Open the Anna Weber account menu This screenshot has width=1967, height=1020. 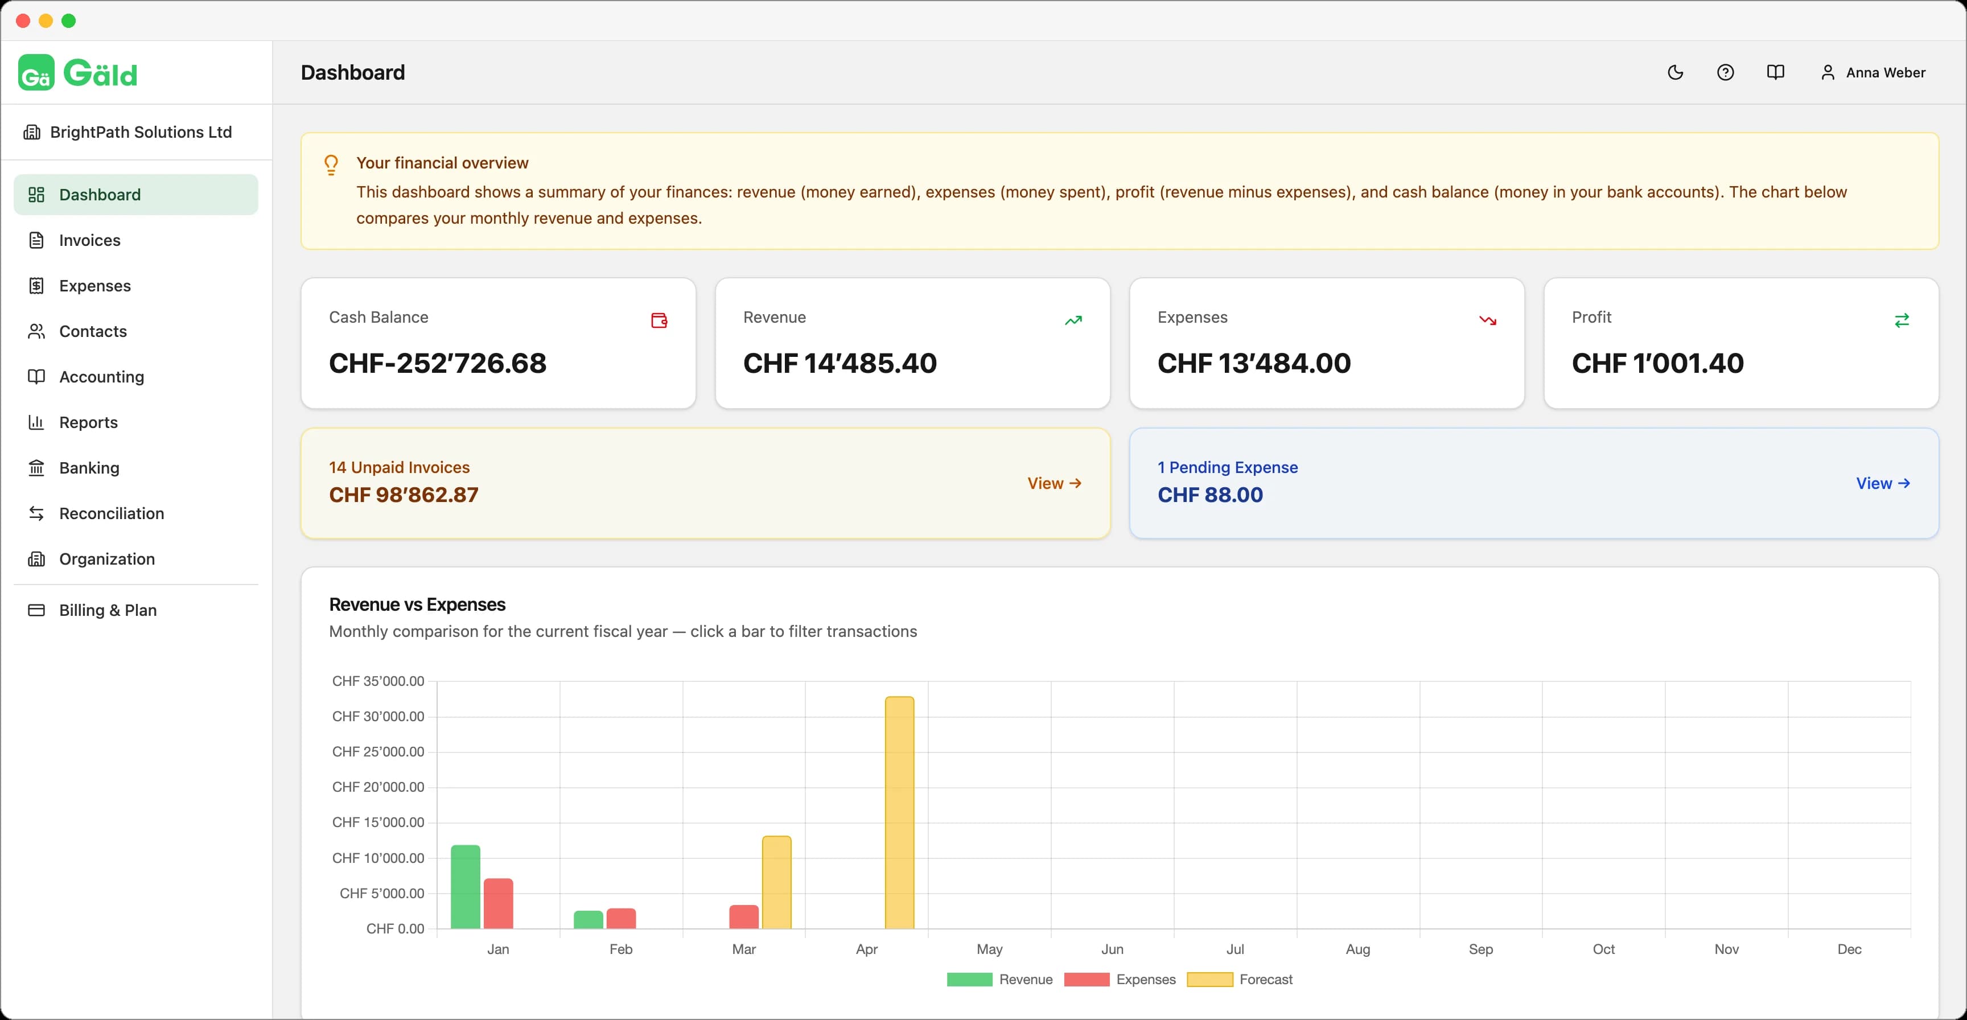[1873, 72]
